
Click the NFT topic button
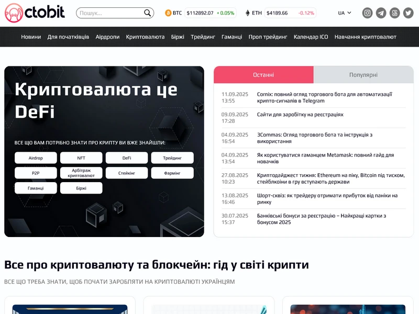[81, 158]
